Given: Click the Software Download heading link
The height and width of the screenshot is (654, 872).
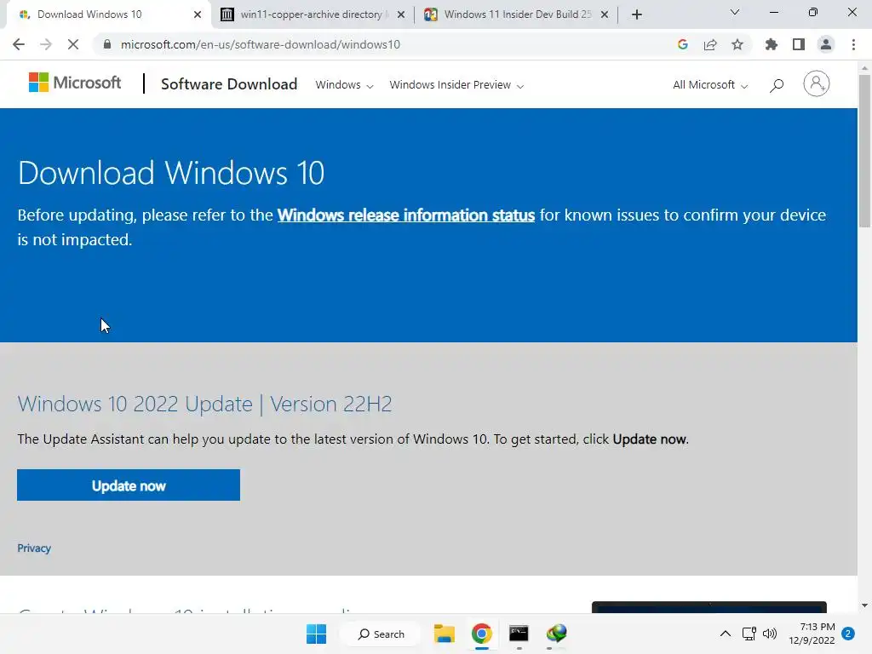Looking at the screenshot, I should coord(229,84).
